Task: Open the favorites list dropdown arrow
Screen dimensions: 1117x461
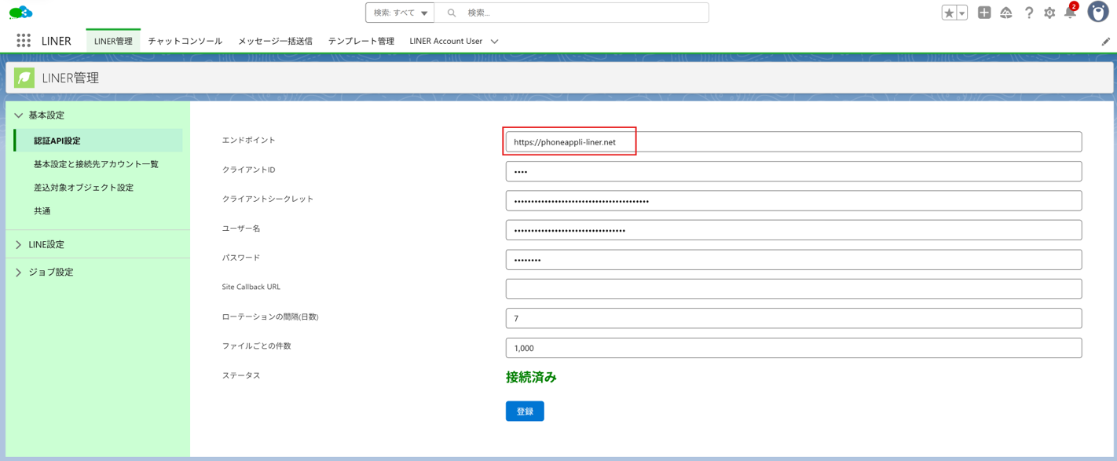Action: tap(962, 13)
